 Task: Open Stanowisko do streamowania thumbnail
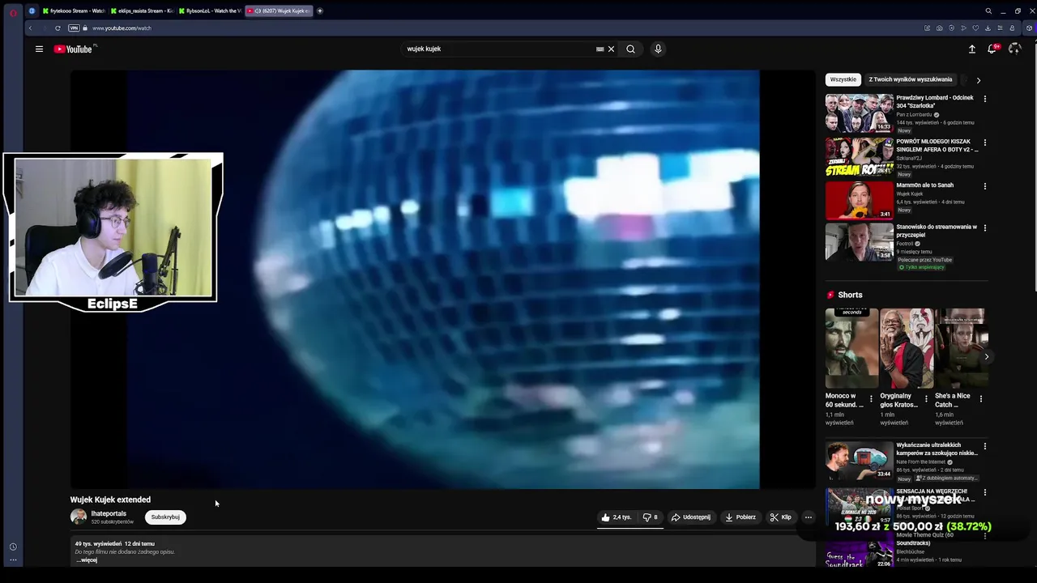tap(859, 242)
